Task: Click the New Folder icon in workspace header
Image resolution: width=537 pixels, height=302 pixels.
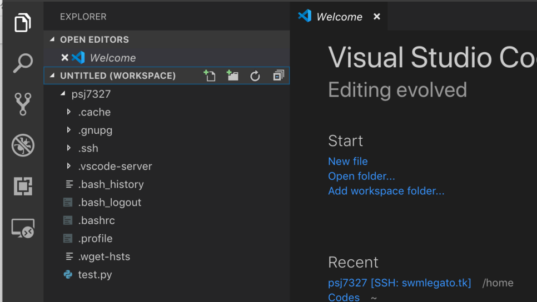Action: 232,75
